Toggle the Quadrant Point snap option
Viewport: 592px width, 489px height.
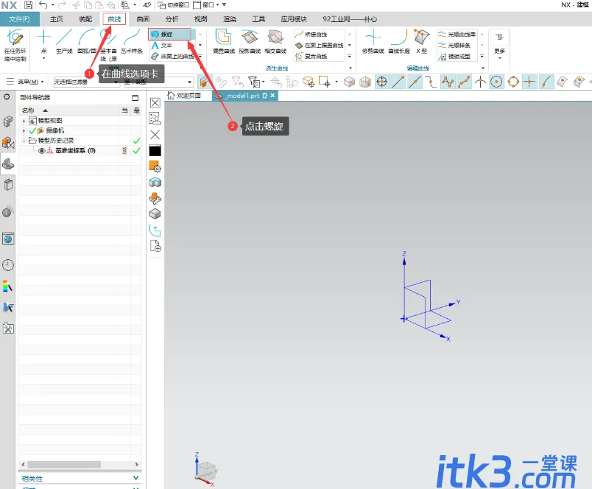pyautogui.click(x=513, y=82)
